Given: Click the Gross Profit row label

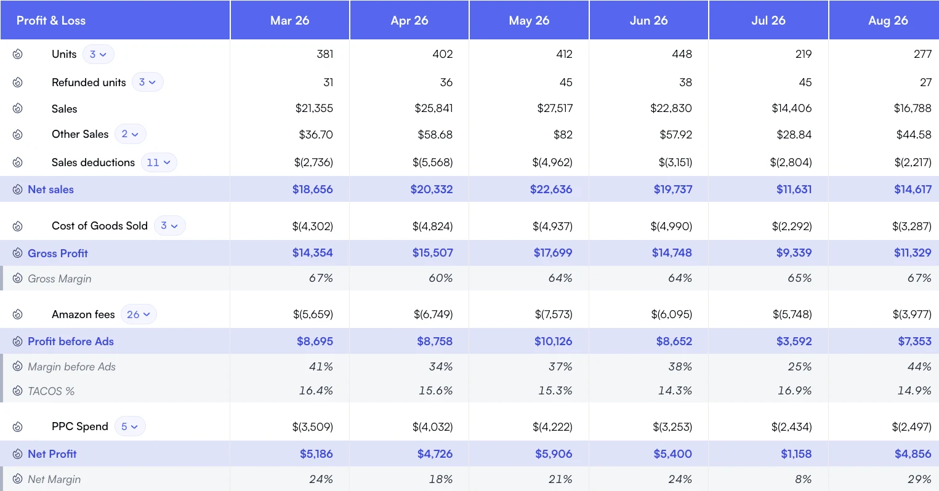Looking at the screenshot, I should [x=58, y=253].
